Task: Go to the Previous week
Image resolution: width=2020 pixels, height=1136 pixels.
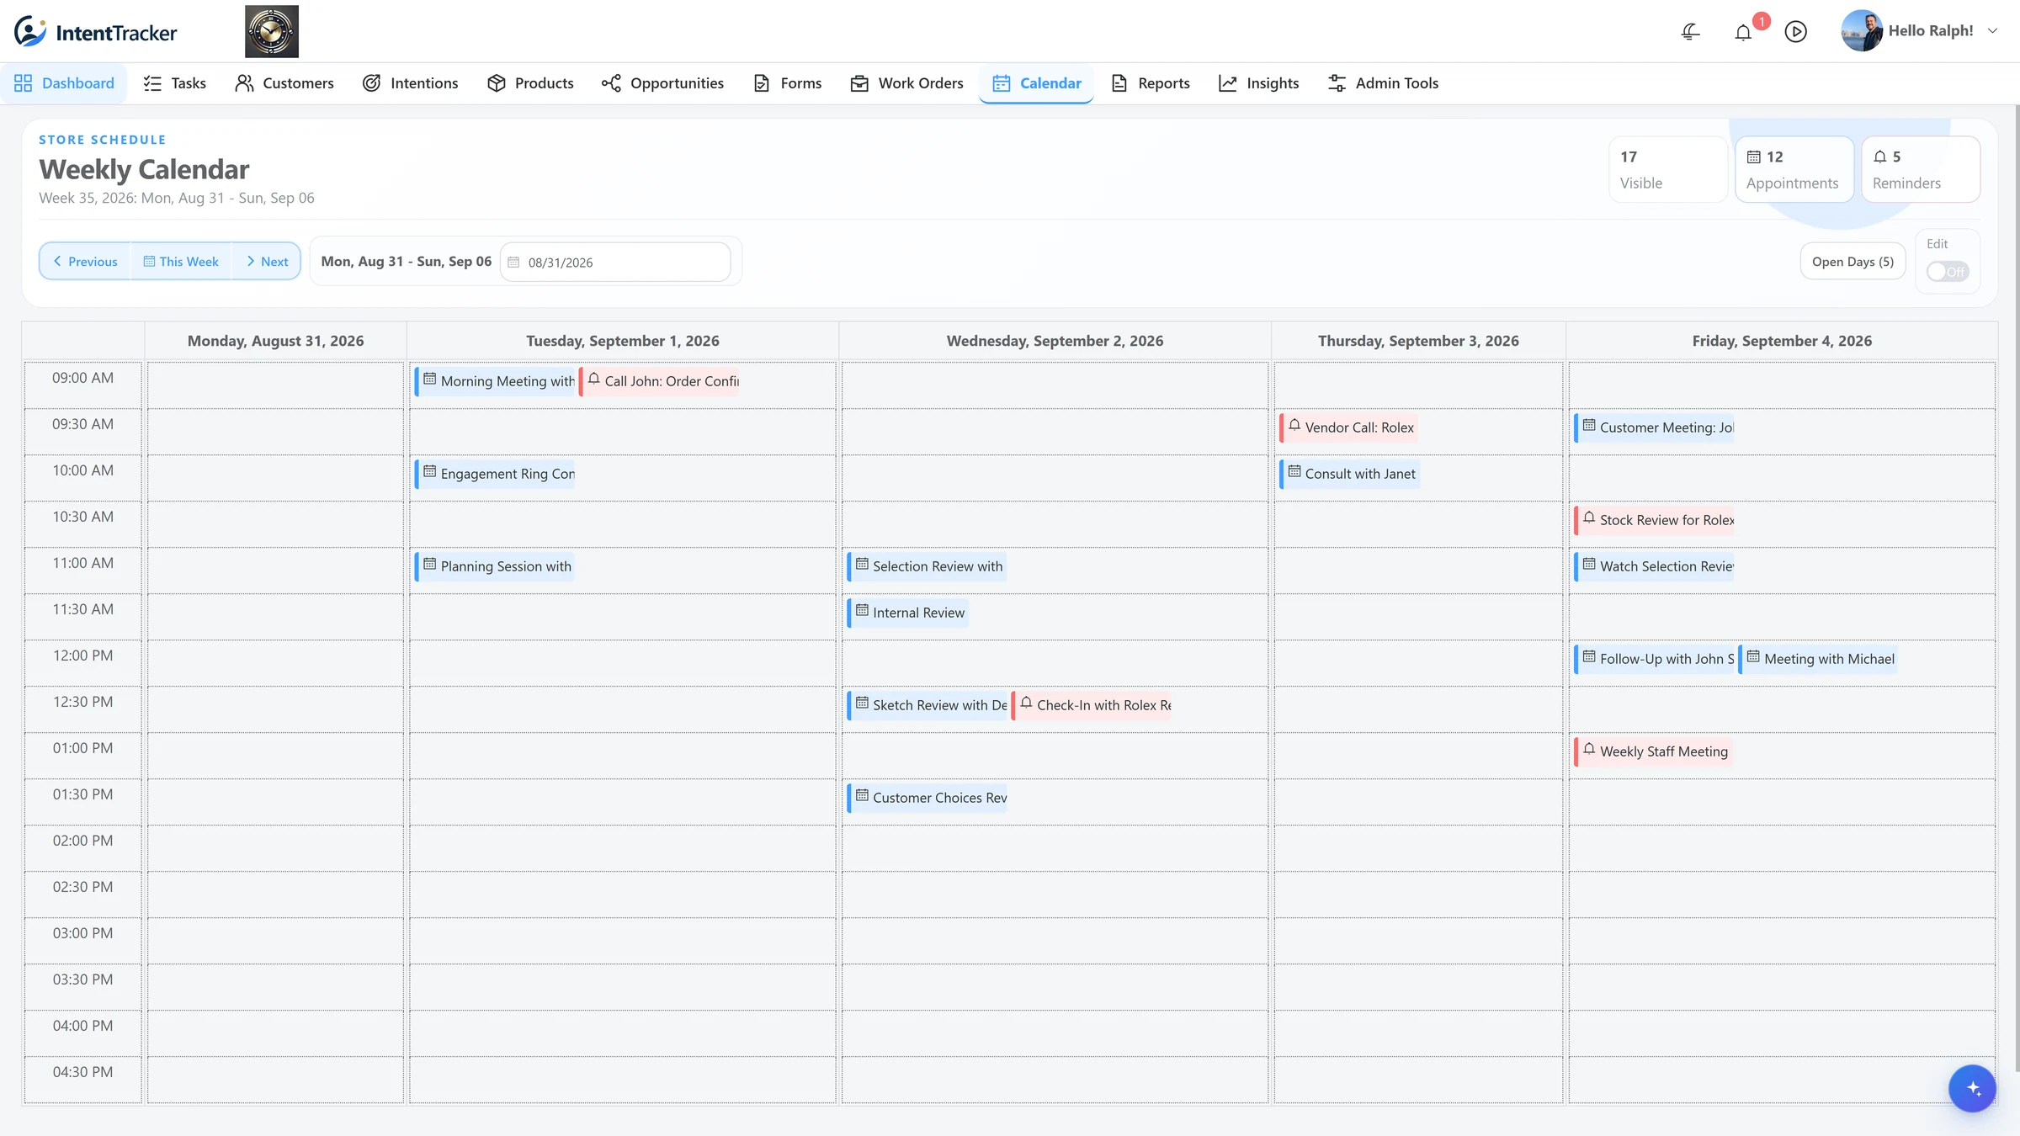Action: point(85,262)
